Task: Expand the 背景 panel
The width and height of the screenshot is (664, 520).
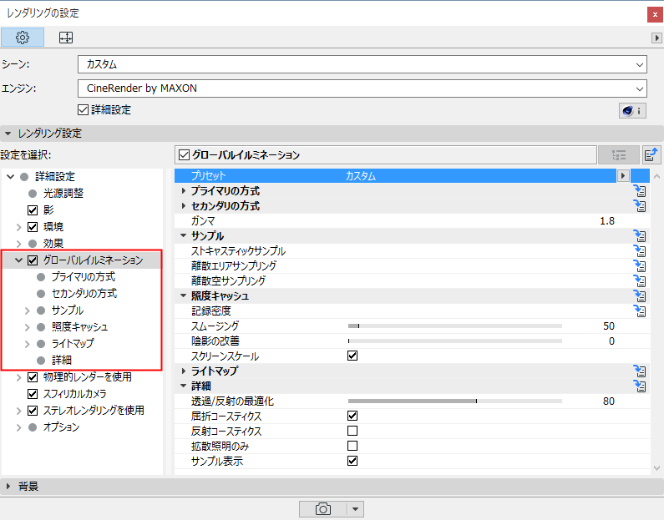Action: 8,487
